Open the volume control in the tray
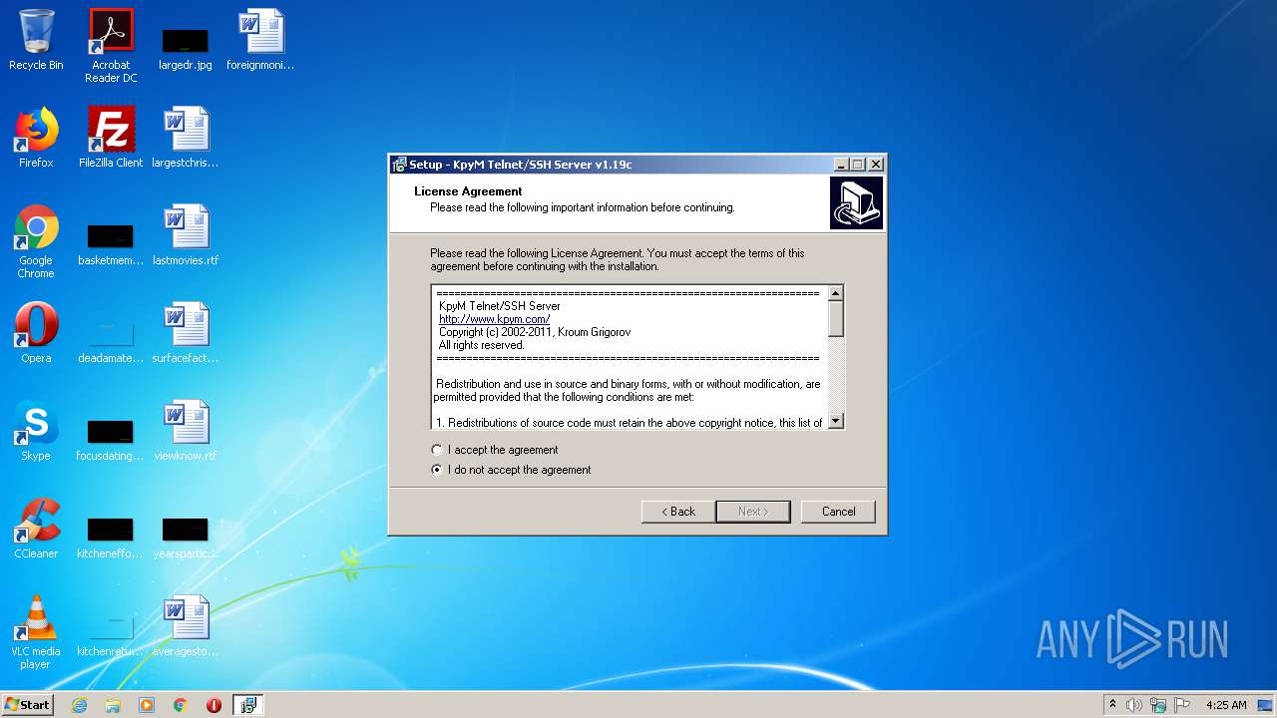 pyautogui.click(x=1134, y=705)
